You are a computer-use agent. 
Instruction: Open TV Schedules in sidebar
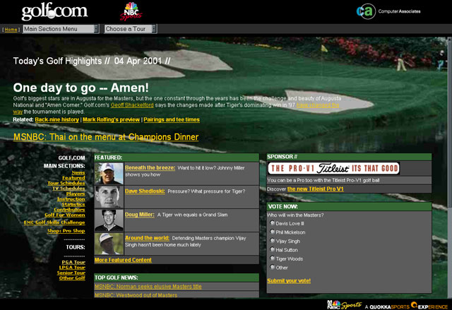pyautogui.click(x=69, y=188)
